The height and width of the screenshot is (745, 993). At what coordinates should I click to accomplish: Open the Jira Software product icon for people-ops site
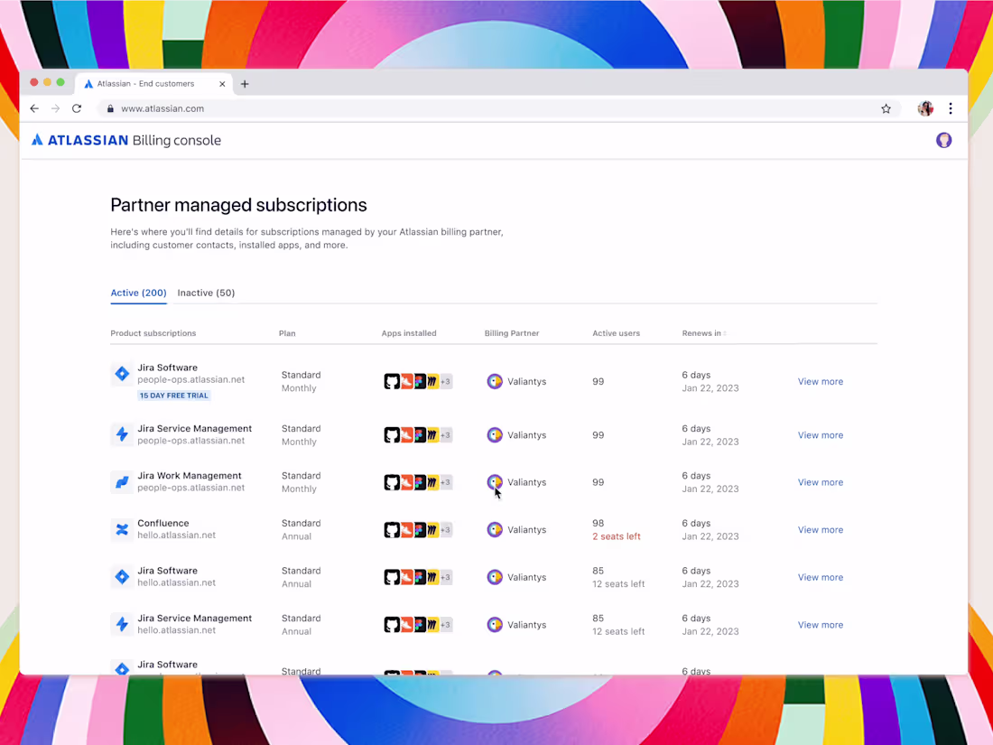[122, 373]
